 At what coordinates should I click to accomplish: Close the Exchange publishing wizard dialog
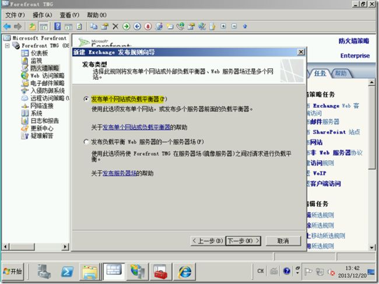tap(301, 52)
